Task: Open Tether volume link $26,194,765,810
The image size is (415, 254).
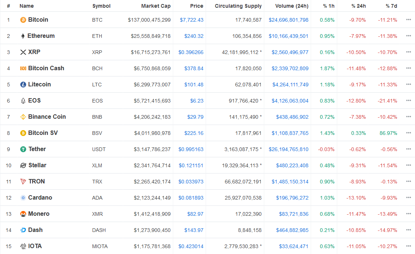Action: point(289,150)
